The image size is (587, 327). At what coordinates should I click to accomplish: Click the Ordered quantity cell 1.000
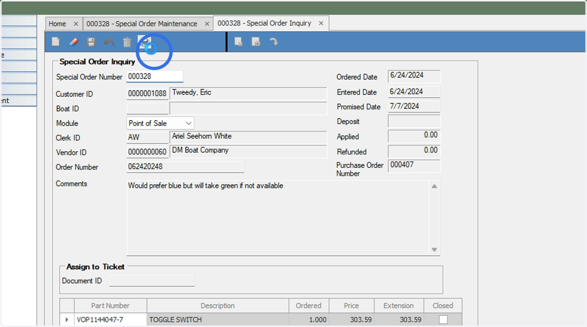point(309,320)
